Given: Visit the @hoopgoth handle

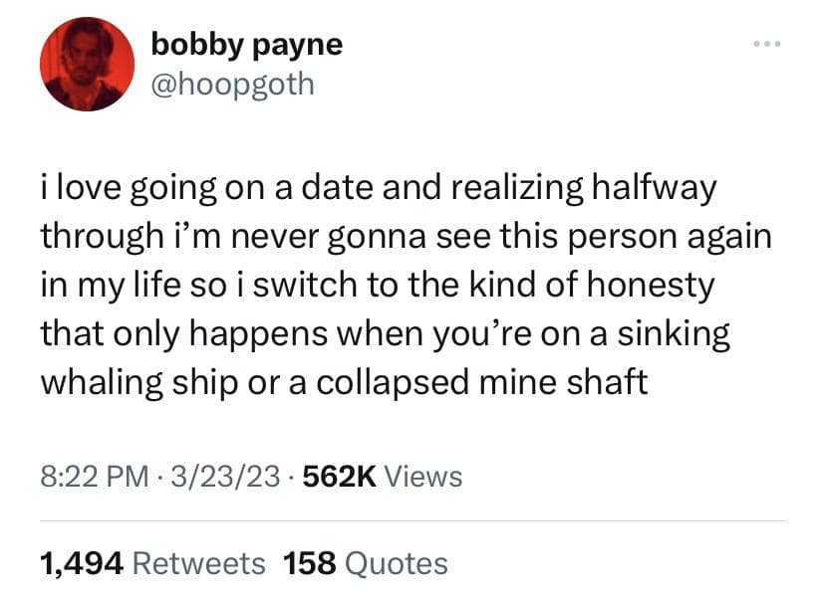Looking at the screenshot, I should [x=231, y=84].
